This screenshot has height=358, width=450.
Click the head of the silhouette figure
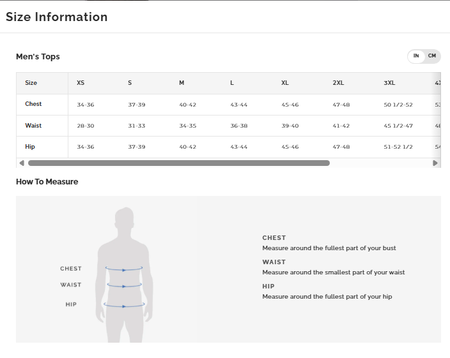[x=125, y=220]
